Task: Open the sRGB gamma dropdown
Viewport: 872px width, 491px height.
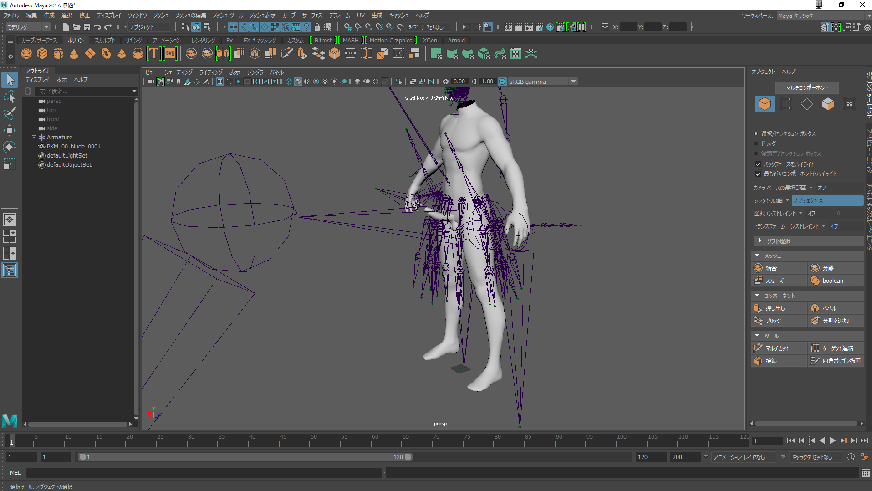Action: point(573,82)
